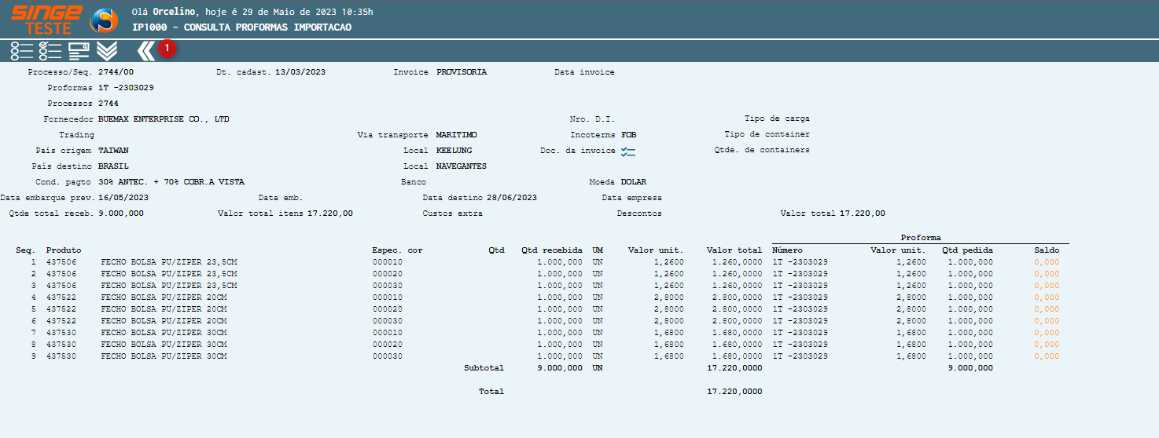
Task: Click proforma number in row 9
Action: (800, 356)
